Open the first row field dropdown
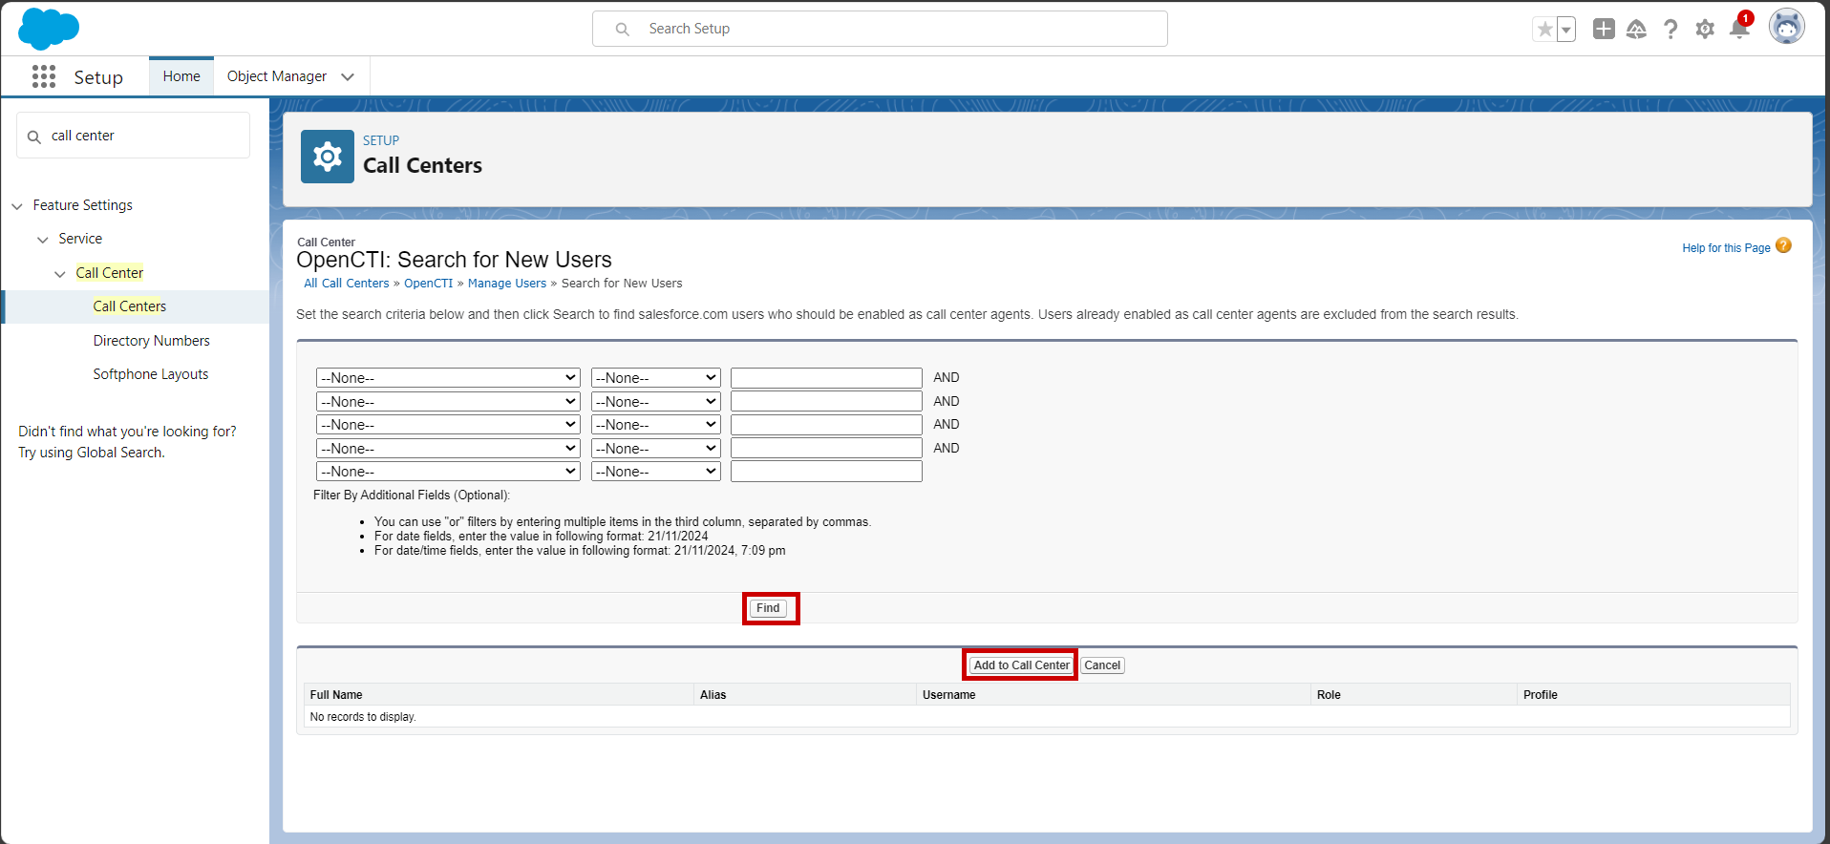The height and width of the screenshot is (844, 1830). 448,378
